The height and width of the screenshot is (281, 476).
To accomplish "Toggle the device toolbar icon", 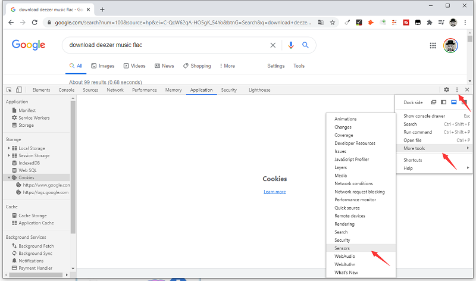I will pos(18,90).
